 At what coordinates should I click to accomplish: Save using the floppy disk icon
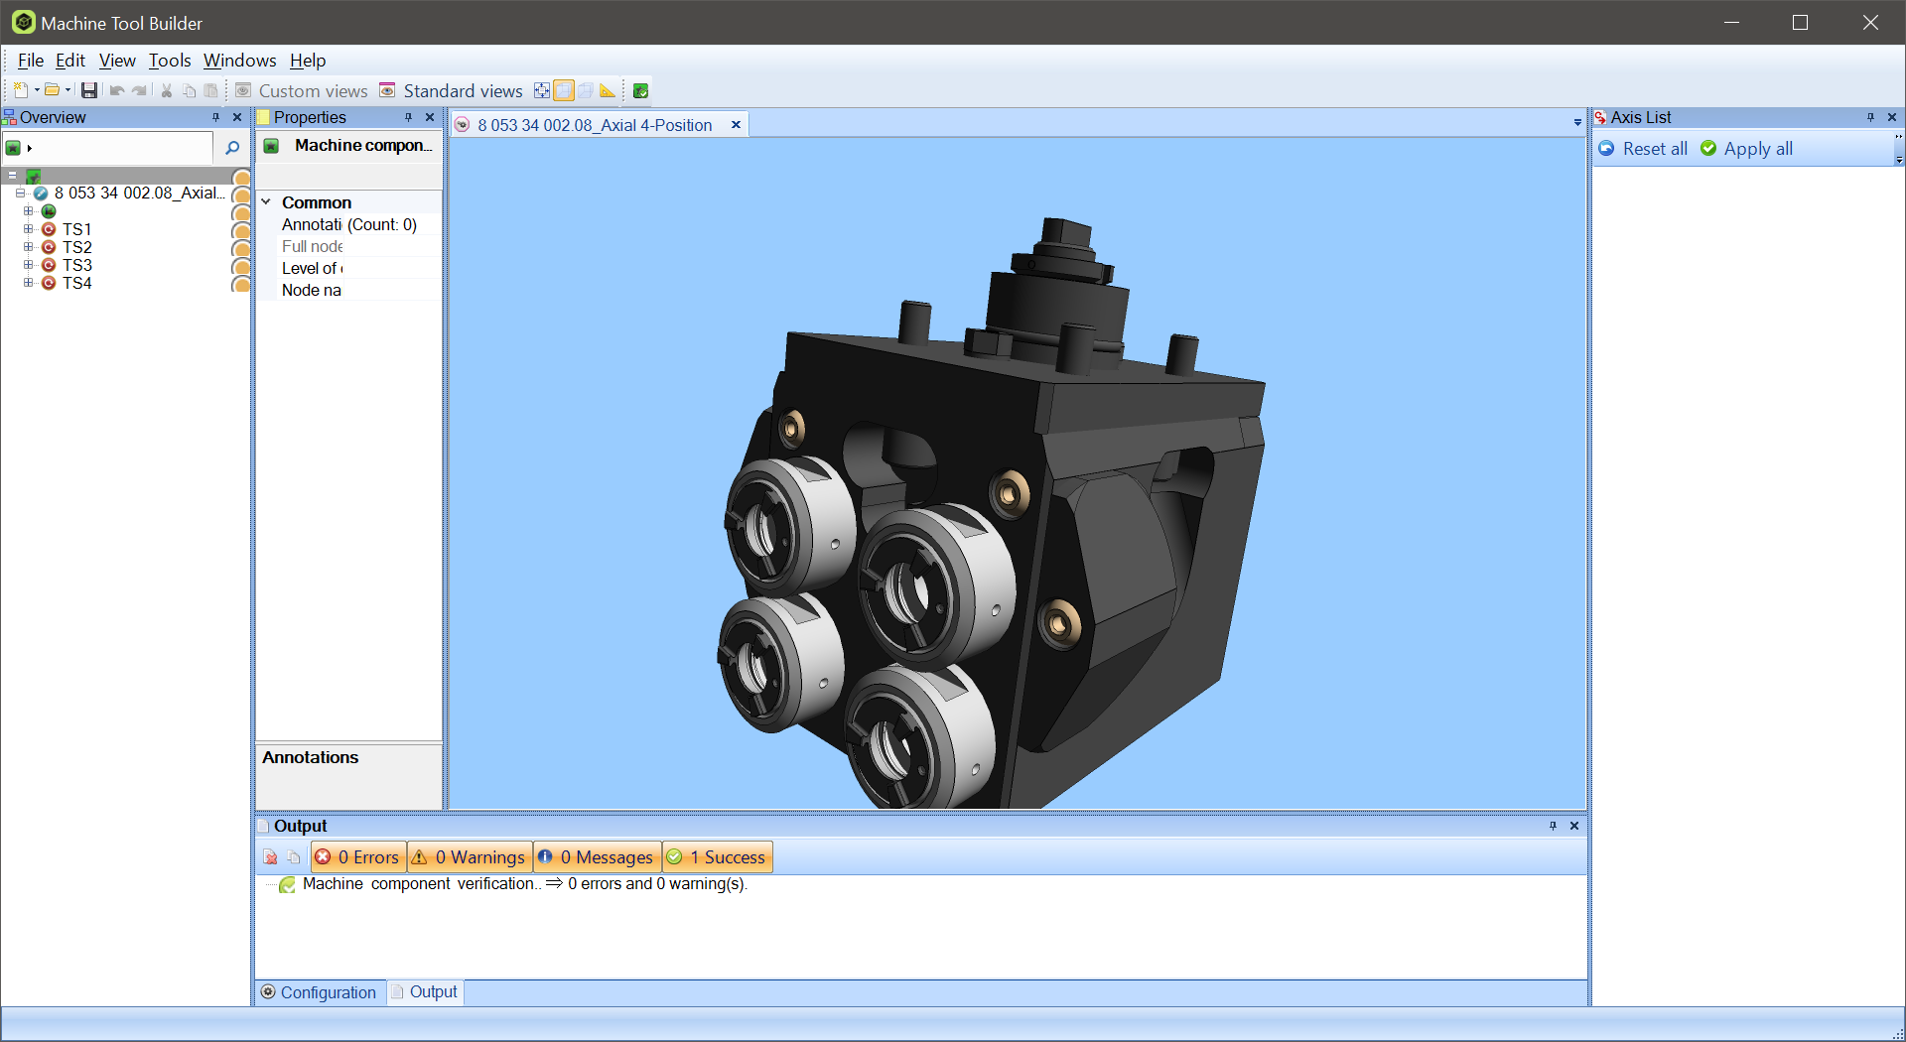(89, 90)
